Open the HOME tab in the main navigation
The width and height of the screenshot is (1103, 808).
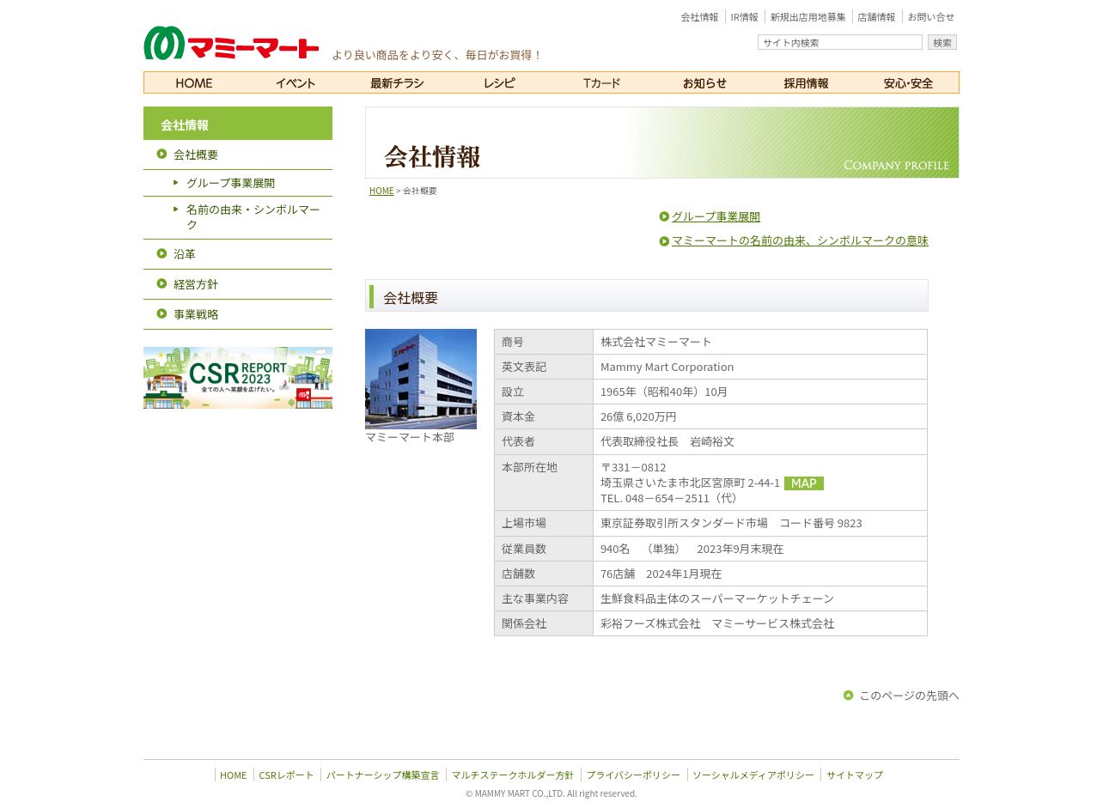194,82
